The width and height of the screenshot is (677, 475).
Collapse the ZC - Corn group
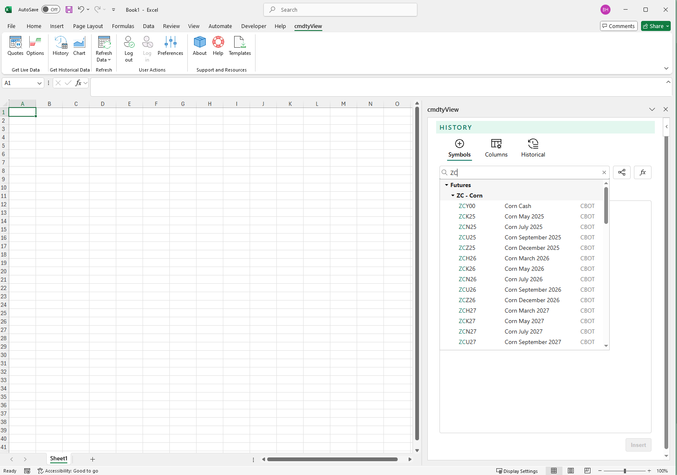click(453, 195)
